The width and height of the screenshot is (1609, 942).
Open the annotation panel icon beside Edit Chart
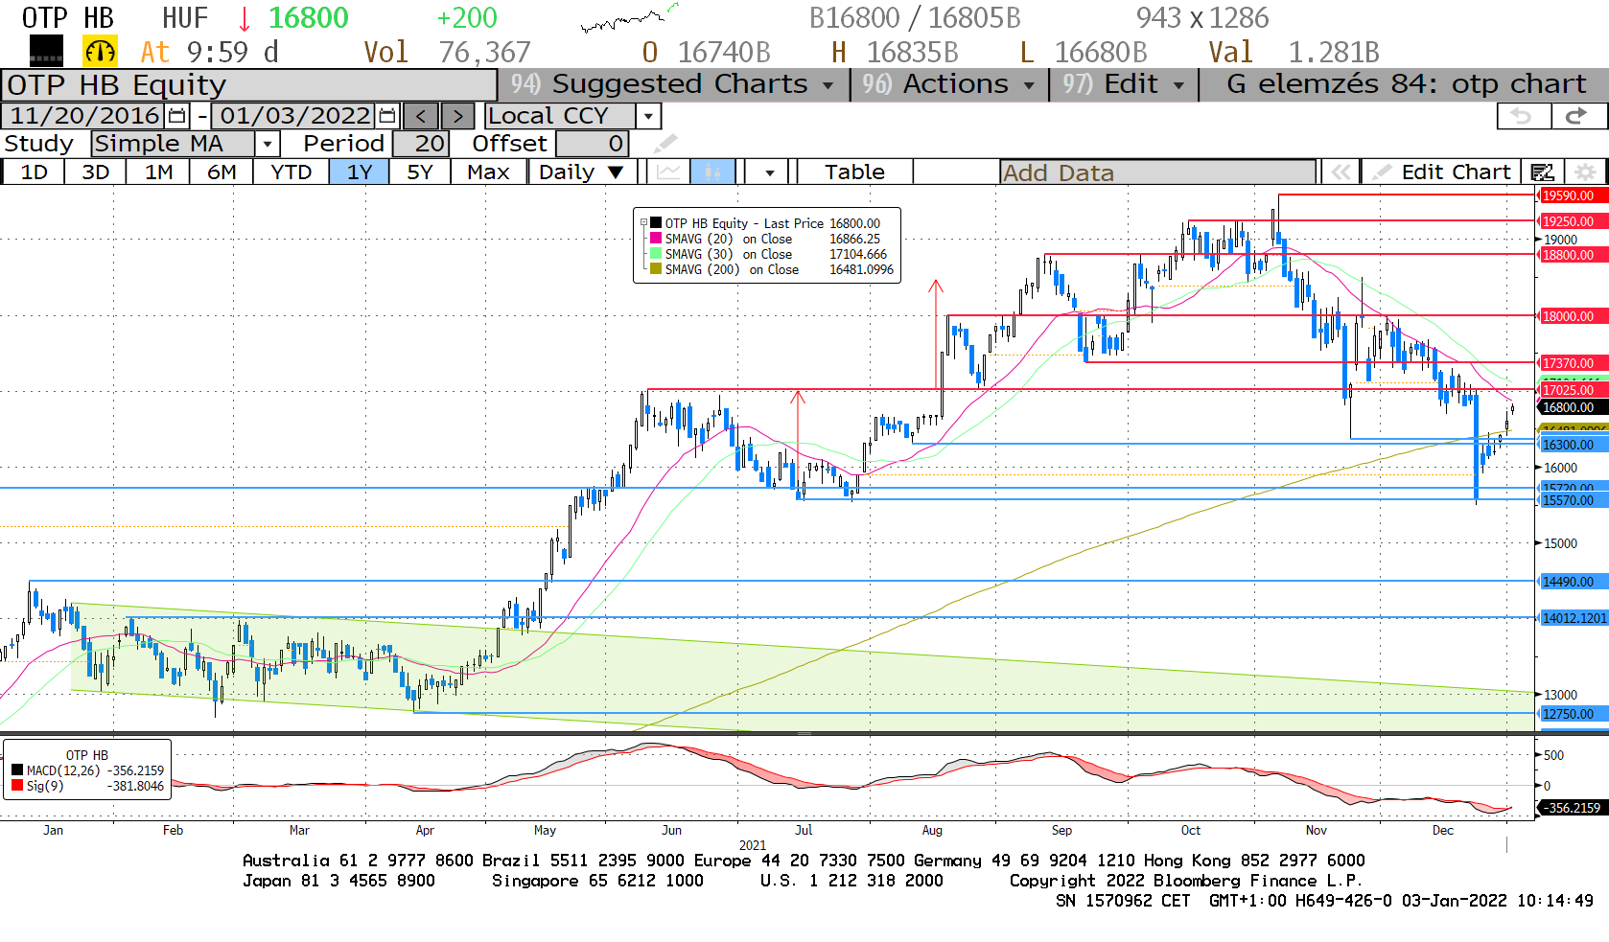[1542, 172]
